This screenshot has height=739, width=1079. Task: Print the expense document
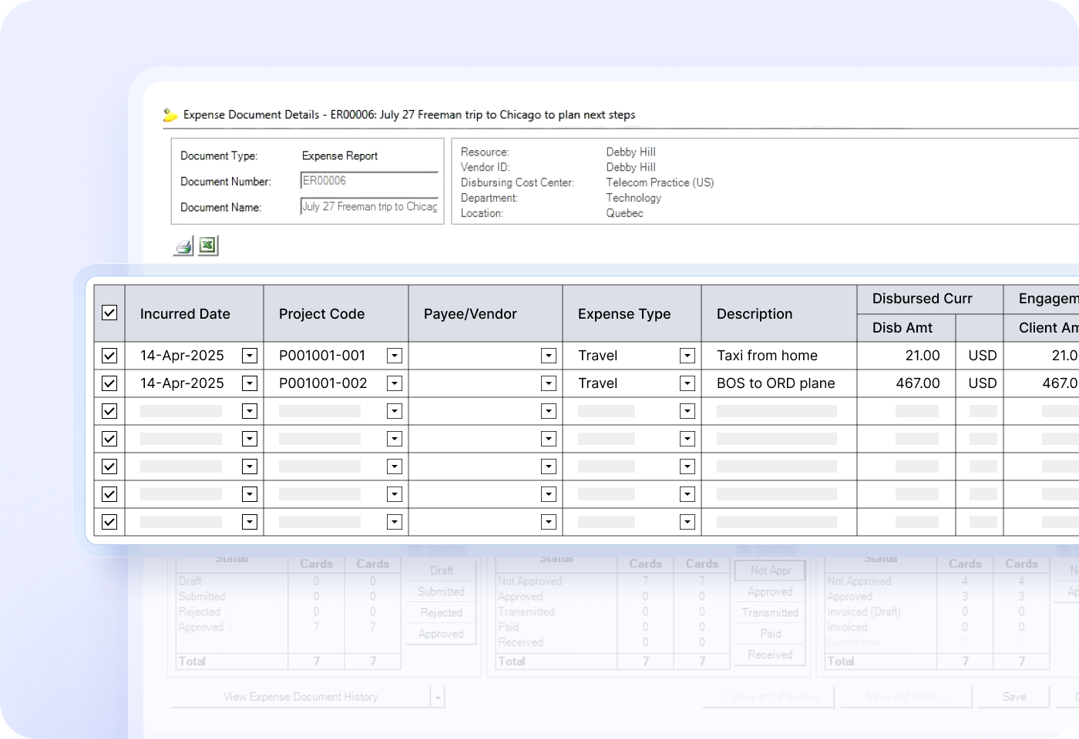point(183,246)
